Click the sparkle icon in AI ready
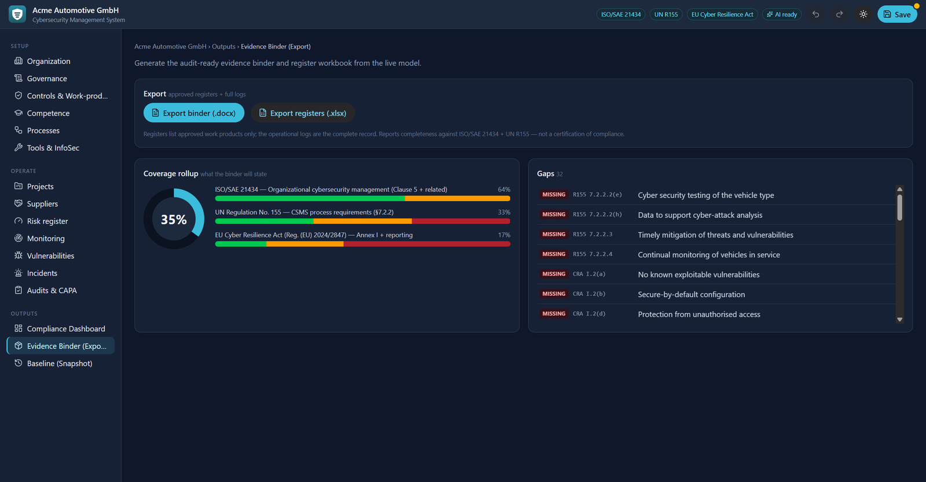Image resolution: width=926 pixels, height=482 pixels. click(x=770, y=14)
